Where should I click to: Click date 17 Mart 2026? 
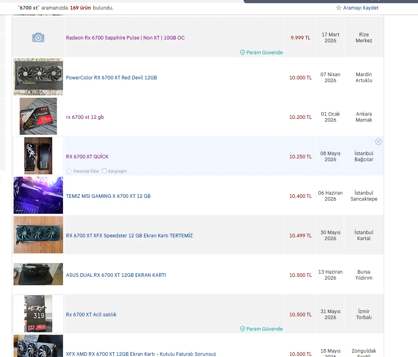pyautogui.click(x=330, y=37)
